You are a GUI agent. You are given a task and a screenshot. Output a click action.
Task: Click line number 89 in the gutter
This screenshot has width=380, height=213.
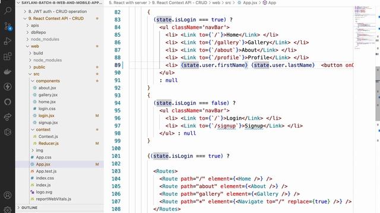[x=118, y=65]
